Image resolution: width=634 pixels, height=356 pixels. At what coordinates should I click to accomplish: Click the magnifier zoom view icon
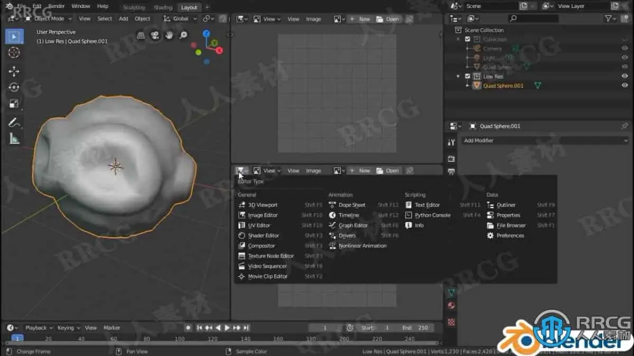[x=183, y=35]
